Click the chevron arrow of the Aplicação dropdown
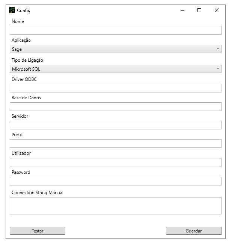This screenshot has height=243, width=229. 218,49
